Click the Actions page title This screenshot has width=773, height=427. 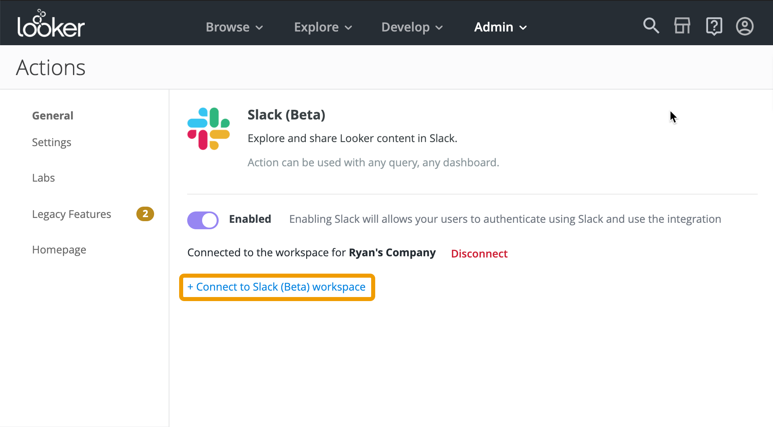click(x=51, y=67)
